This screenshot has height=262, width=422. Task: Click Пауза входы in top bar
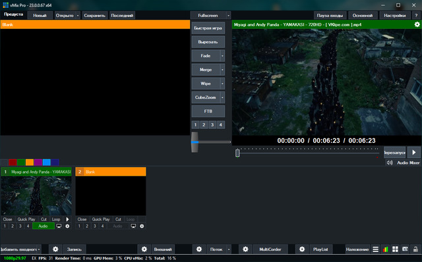pyautogui.click(x=330, y=15)
